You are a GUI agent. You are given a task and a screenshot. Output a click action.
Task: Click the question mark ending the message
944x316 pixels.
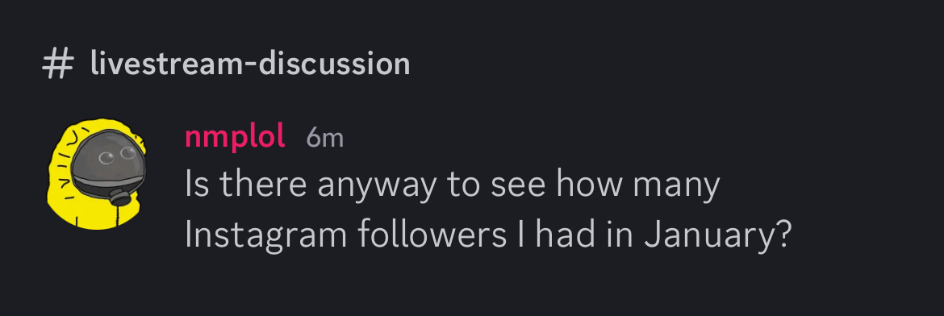coord(781,234)
